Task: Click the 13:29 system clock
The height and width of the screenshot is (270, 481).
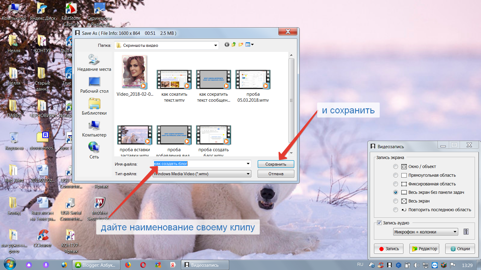Action: (x=467, y=265)
